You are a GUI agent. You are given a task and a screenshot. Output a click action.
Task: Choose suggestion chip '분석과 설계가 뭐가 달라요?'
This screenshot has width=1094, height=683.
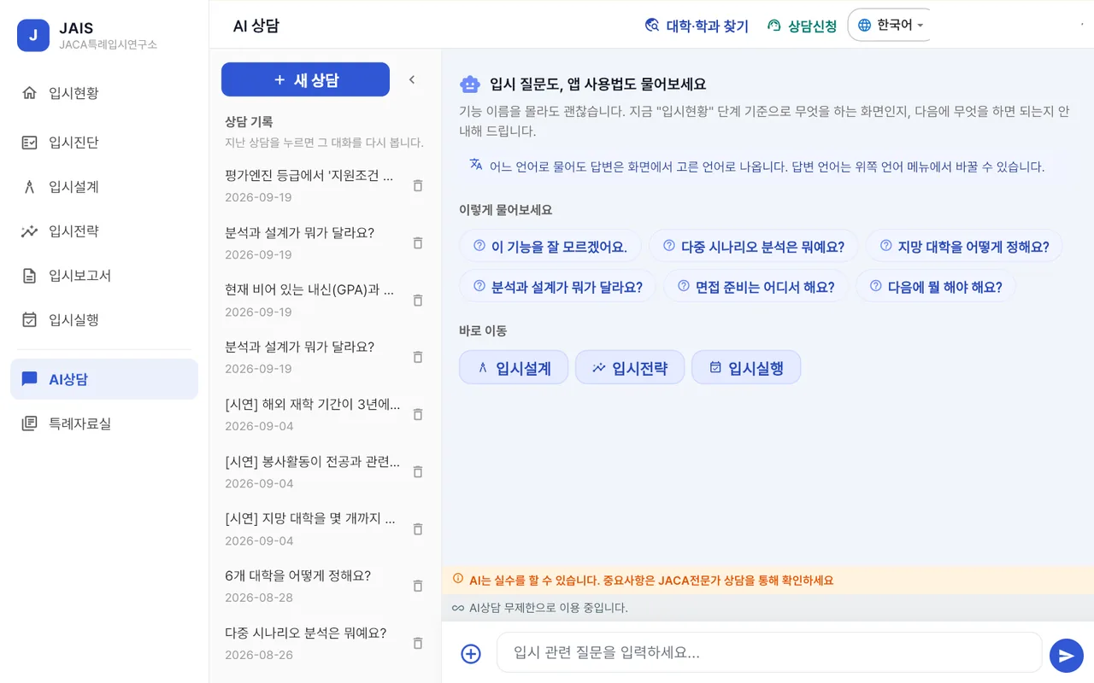coord(557,287)
